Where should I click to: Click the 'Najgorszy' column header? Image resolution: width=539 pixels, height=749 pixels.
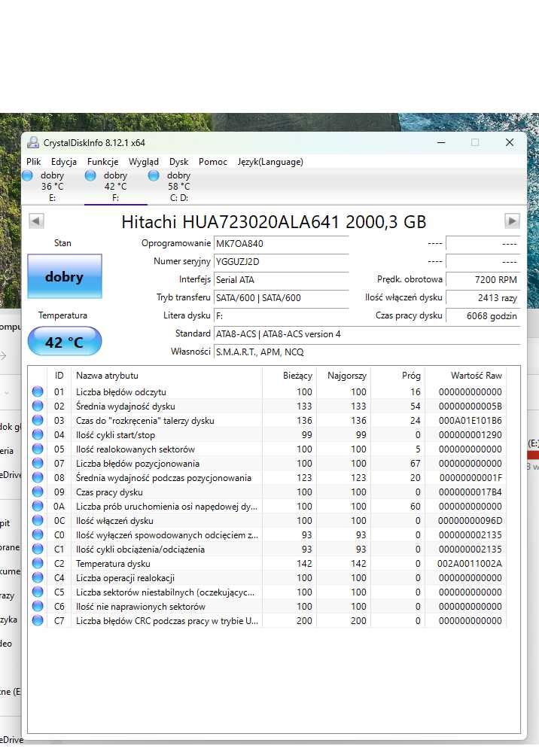(x=343, y=376)
